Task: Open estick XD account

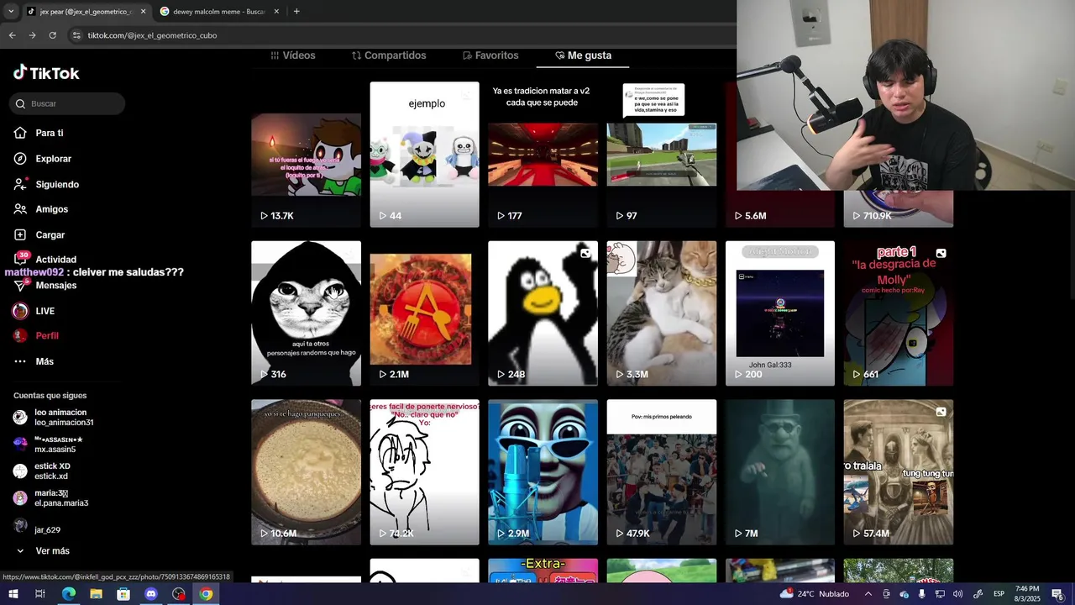Action: tap(42, 471)
